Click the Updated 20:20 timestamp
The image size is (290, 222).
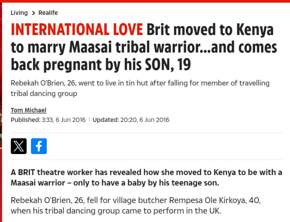131,120
